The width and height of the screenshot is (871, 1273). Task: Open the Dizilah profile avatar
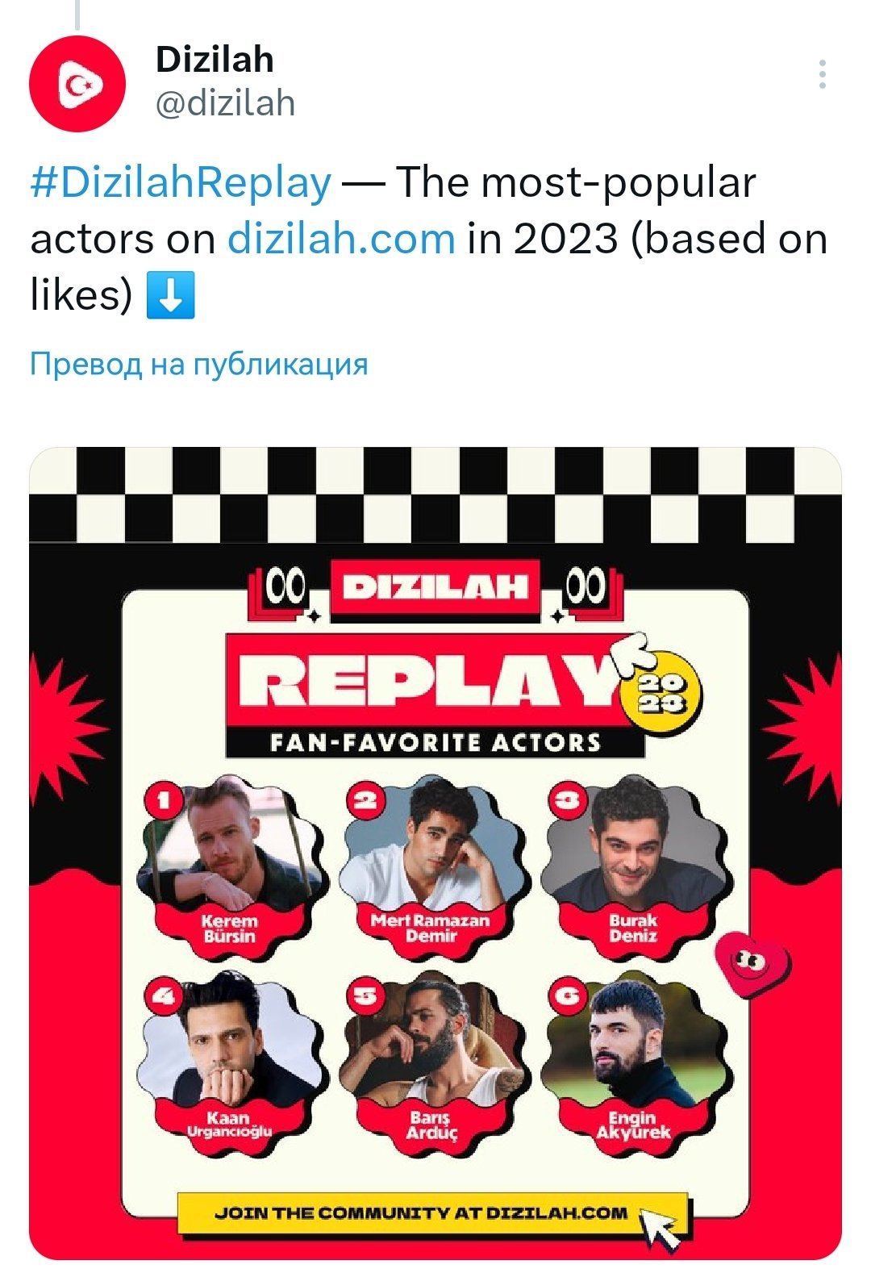click(x=77, y=84)
